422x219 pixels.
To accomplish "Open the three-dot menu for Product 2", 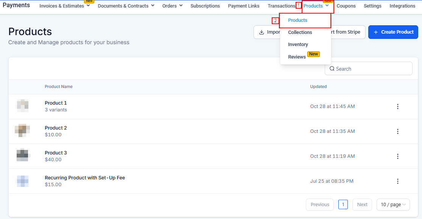I will coord(397,131).
